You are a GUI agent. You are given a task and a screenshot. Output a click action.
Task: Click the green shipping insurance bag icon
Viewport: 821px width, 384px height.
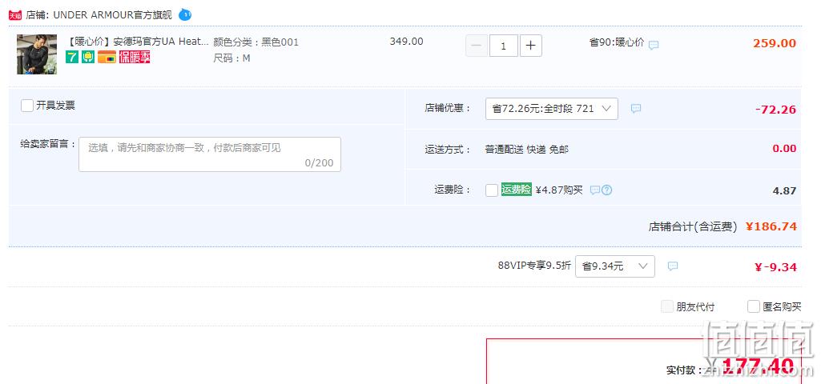point(88,57)
